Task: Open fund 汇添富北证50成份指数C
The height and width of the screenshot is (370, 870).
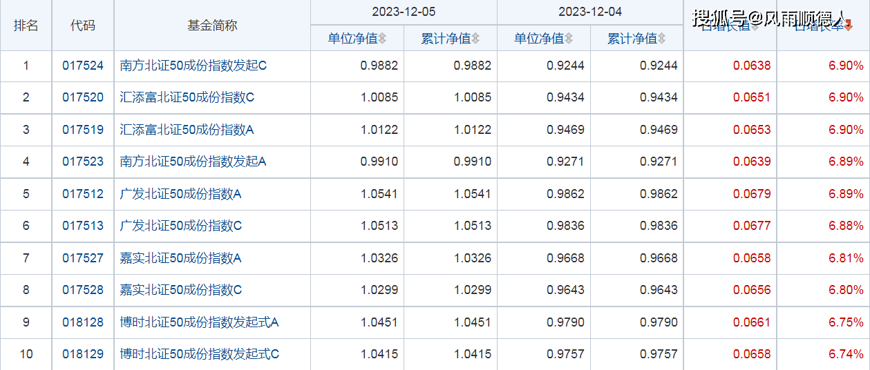Action: (187, 98)
